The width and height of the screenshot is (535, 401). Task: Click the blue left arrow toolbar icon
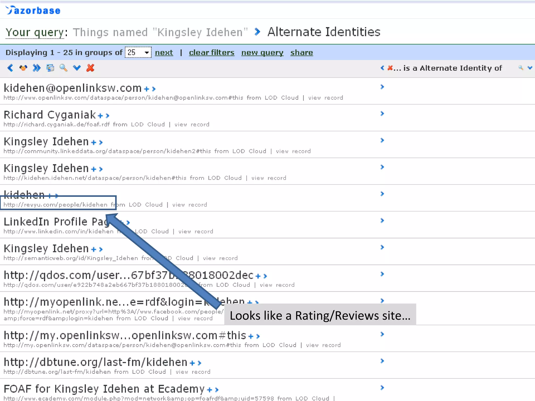pos(10,68)
